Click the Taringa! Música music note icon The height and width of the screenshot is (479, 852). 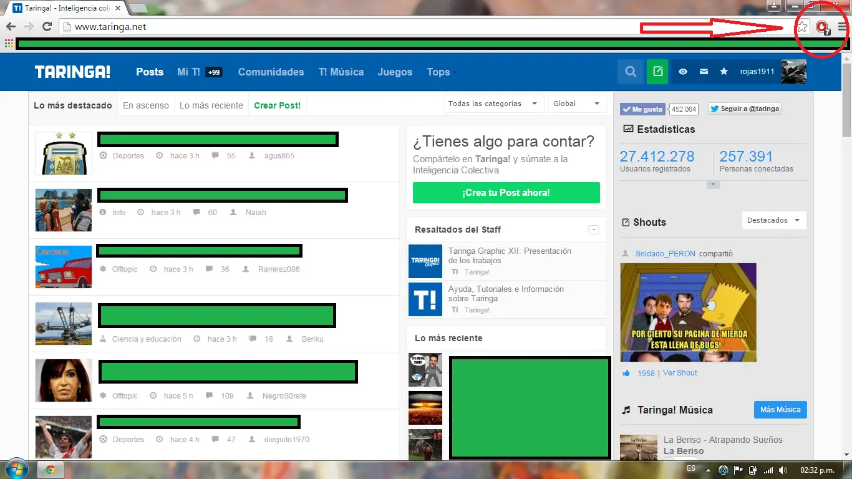(x=626, y=410)
